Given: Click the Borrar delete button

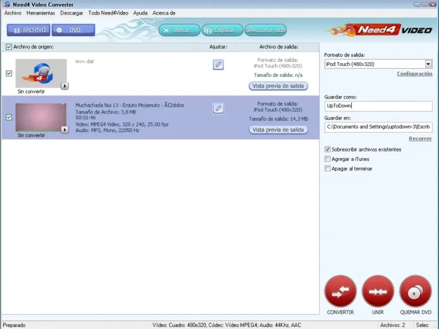Looking at the screenshot, I should click(x=179, y=30).
